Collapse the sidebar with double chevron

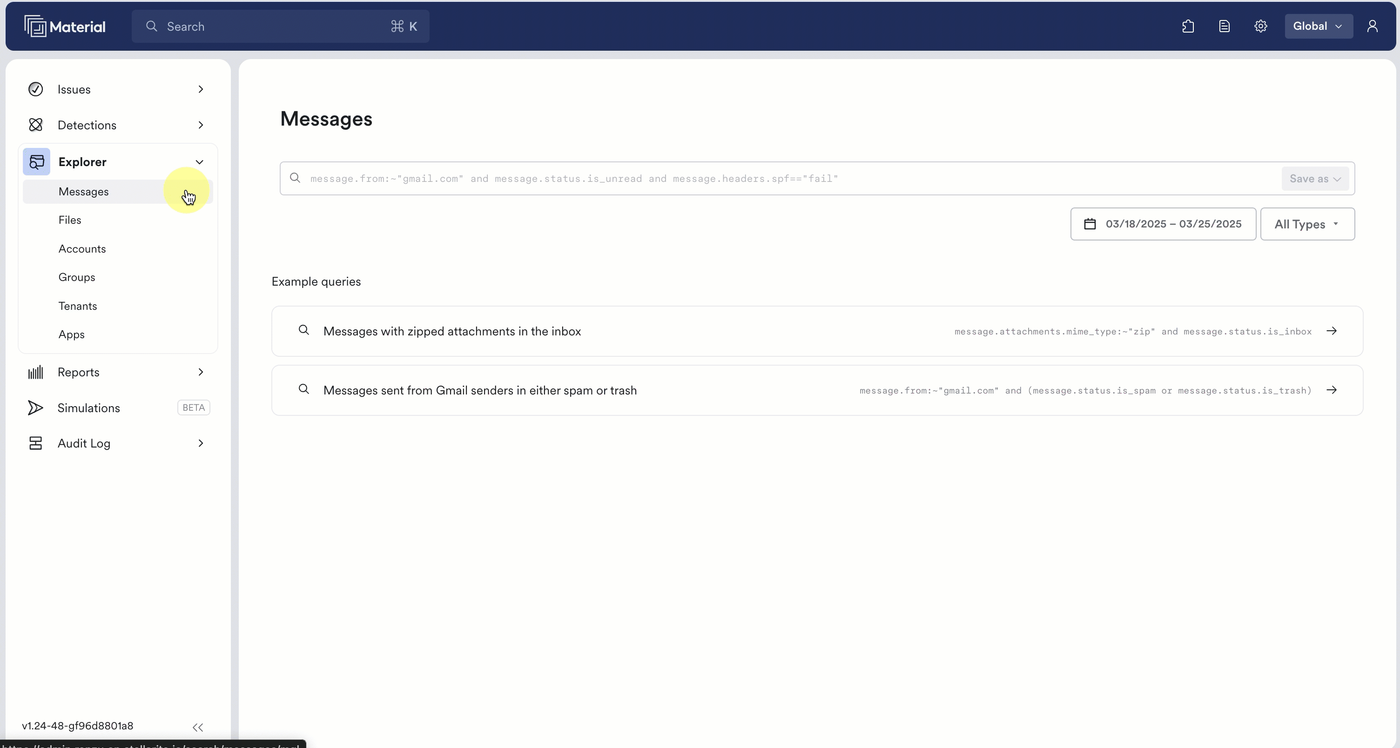pos(198,728)
